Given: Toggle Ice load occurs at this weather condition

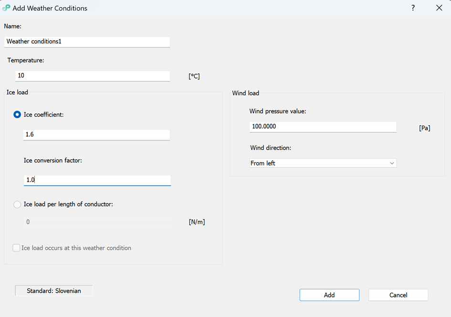Looking at the screenshot, I should 17,248.
